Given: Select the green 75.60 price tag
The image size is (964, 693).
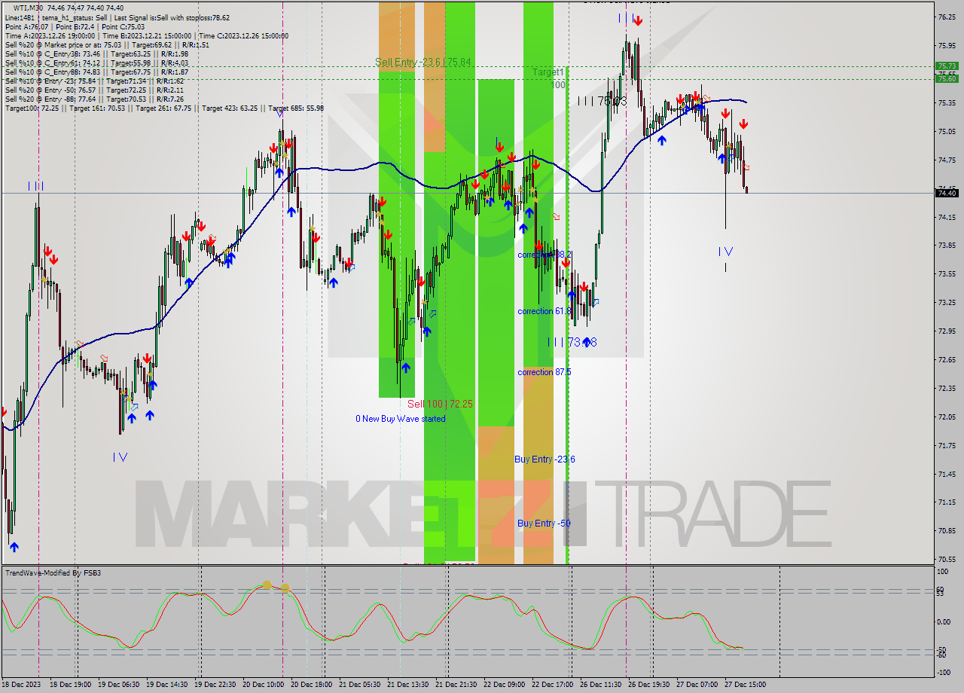Looking at the screenshot, I should (947, 78).
